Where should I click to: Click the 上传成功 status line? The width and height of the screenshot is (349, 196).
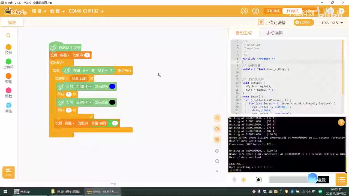point(235,170)
